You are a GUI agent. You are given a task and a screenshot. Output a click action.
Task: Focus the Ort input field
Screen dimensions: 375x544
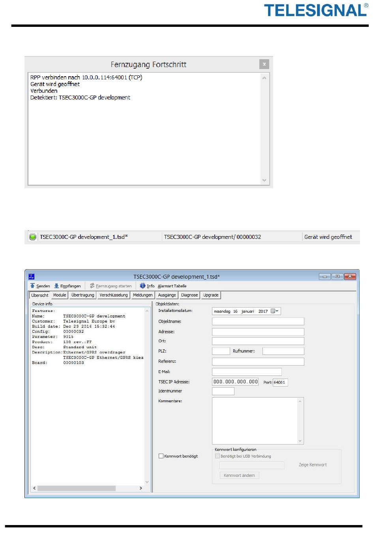click(x=258, y=341)
